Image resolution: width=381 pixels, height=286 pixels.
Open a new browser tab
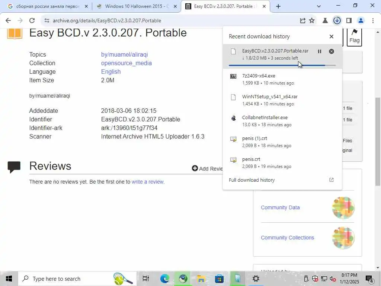[x=278, y=6]
